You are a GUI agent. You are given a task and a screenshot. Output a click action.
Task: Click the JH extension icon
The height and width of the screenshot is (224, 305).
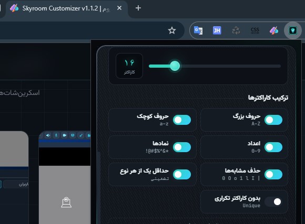tap(217, 30)
